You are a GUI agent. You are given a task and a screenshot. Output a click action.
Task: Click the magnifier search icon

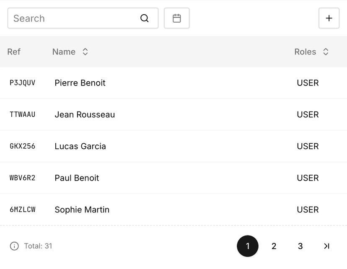(145, 18)
